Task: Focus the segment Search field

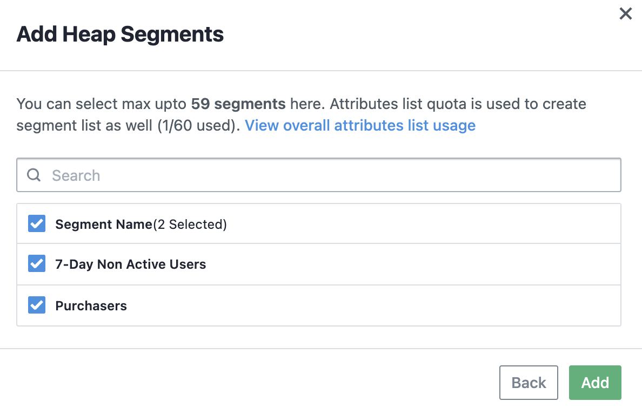Action: 324,175
